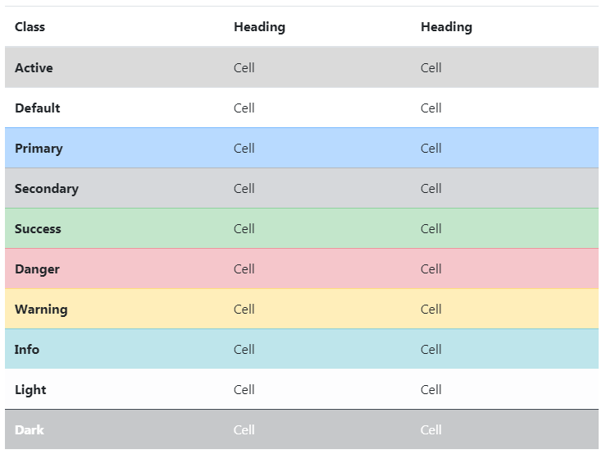Click the Class column header
This screenshot has height=459, width=606.
click(x=30, y=27)
